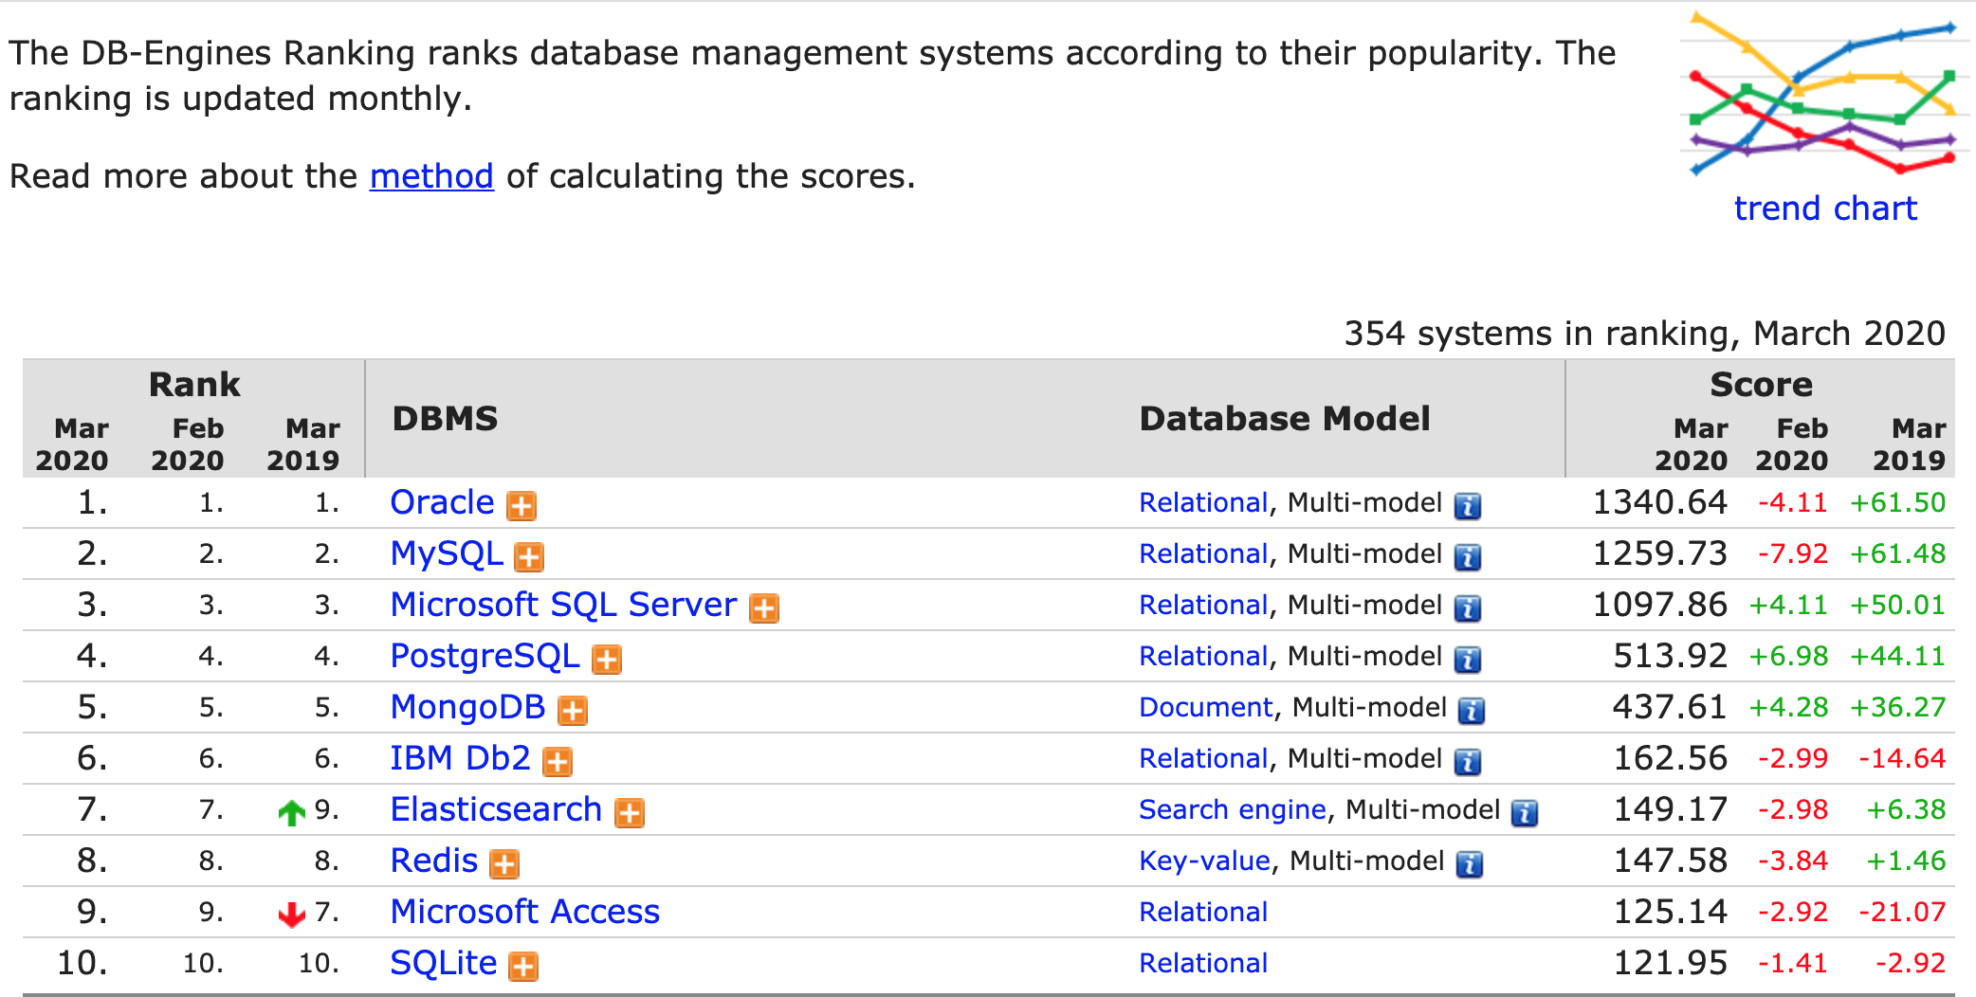The height and width of the screenshot is (997, 1976).
Task: Click 'Search engine' model link for Elasticsearch
Action: tap(1232, 809)
